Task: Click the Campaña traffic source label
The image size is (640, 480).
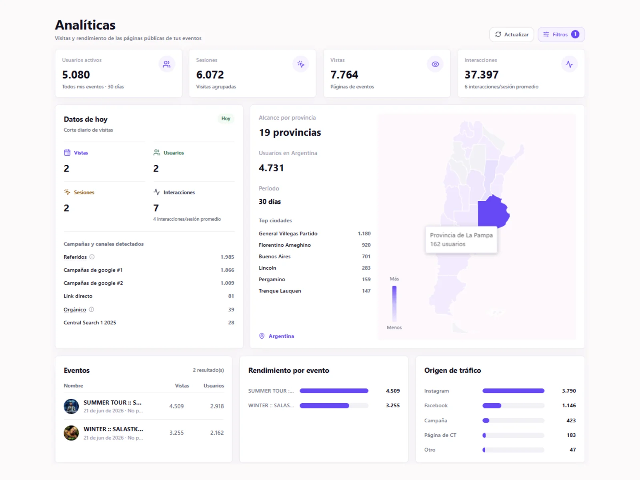Action: coord(436,420)
